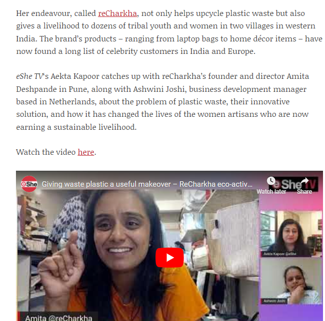
Task: Click the 'Ashwini Joshi' name tag
Action: (274, 301)
